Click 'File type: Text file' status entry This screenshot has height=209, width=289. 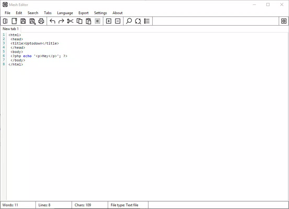point(124,205)
